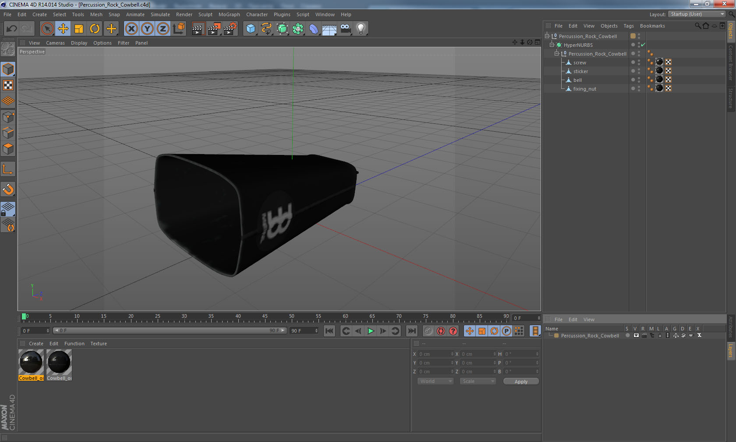Click Record Active Objects button
Screen dimensions: 736x442
coord(428,331)
